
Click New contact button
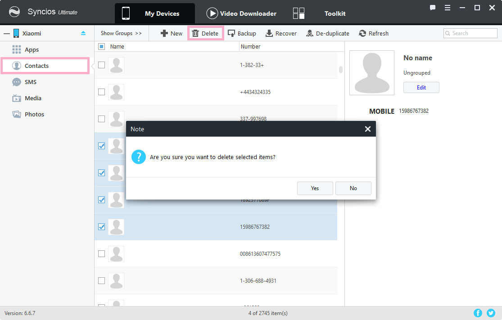point(171,33)
